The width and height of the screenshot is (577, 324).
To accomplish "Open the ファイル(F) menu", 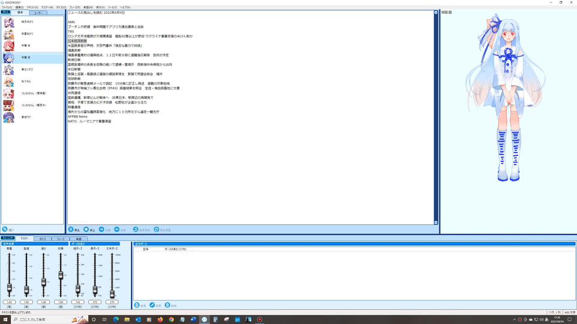I will [7, 7].
